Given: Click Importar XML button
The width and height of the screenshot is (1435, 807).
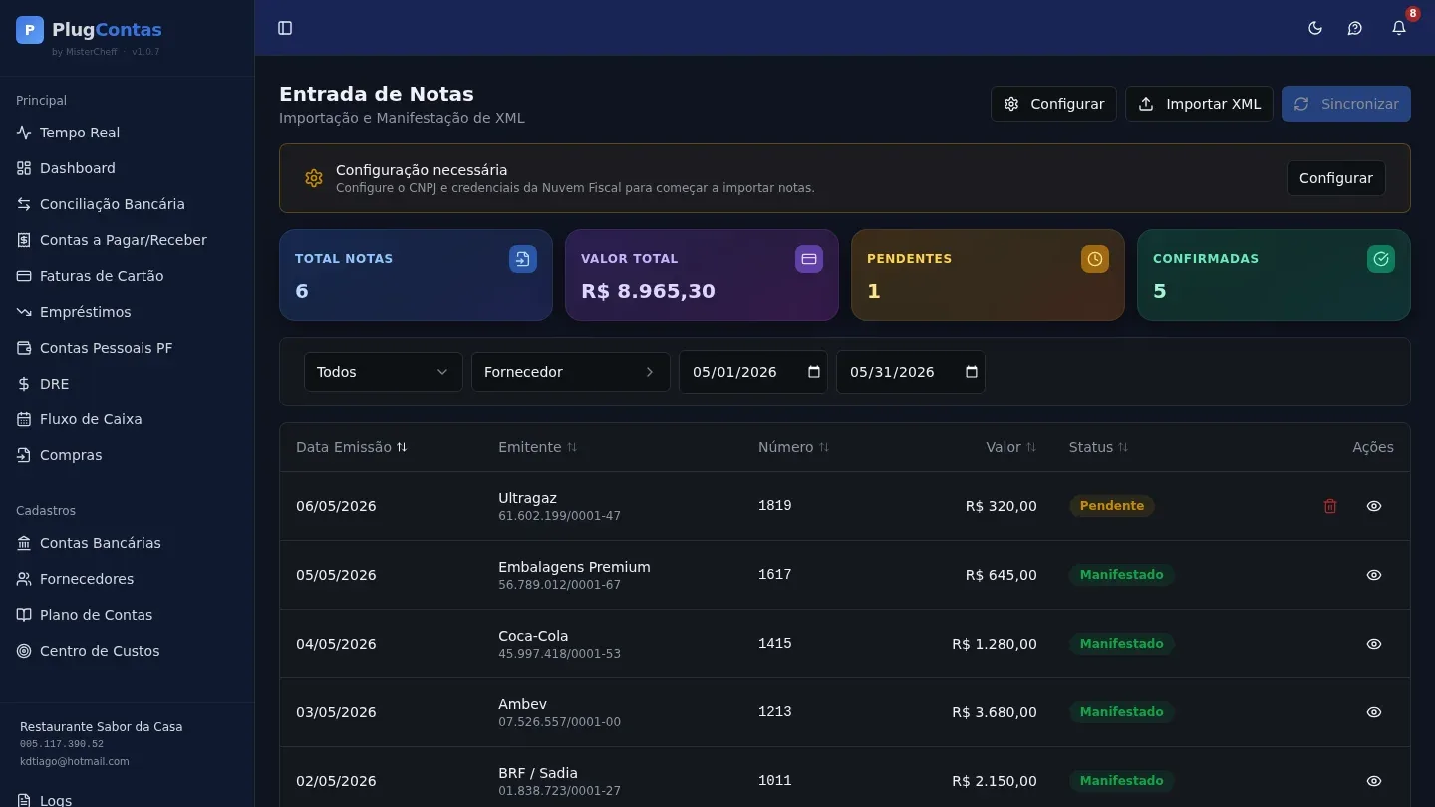Looking at the screenshot, I should (1199, 104).
